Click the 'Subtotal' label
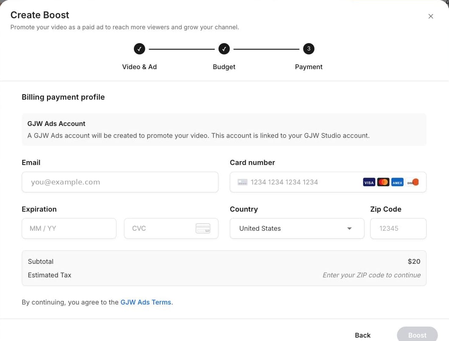The width and height of the screenshot is (449, 341). click(x=41, y=262)
